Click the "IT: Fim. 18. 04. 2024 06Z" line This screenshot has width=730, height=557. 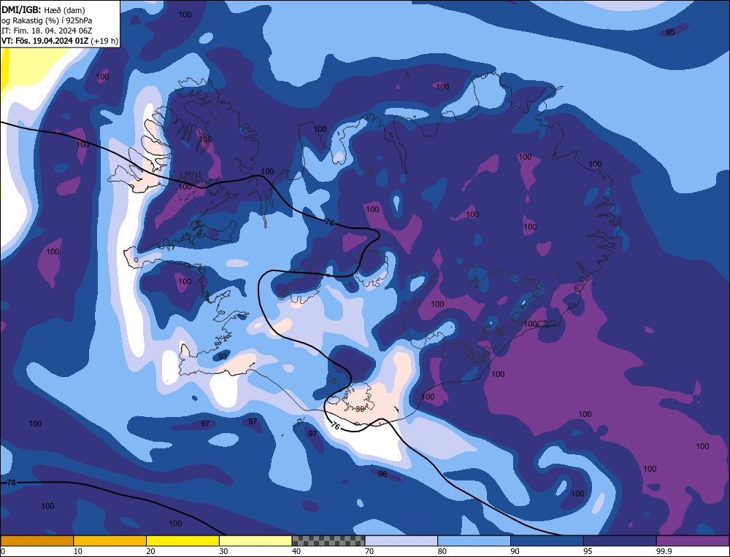coord(47,31)
